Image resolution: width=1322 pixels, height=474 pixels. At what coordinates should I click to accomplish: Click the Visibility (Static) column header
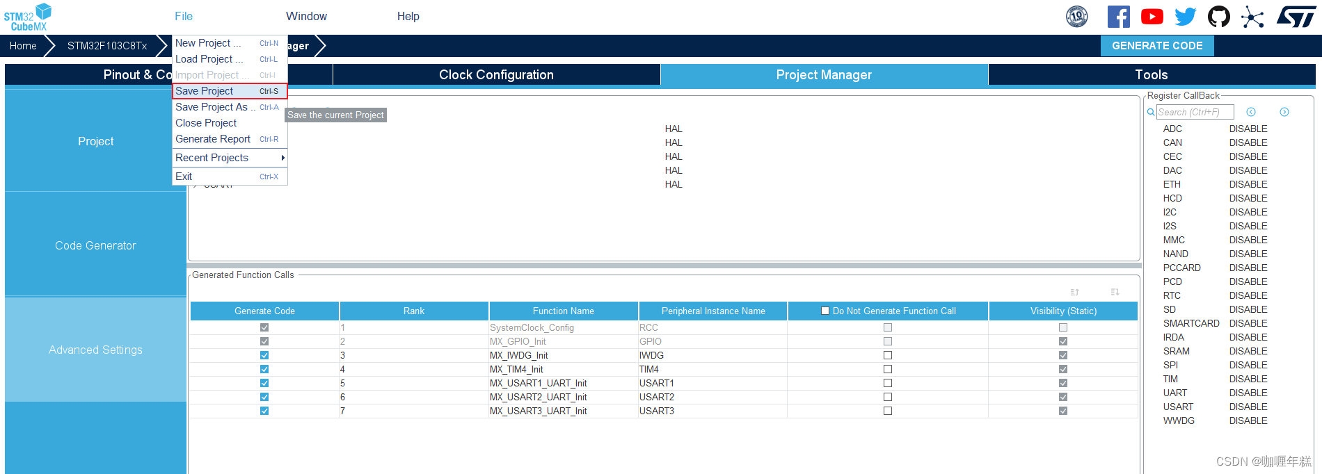point(1063,311)
